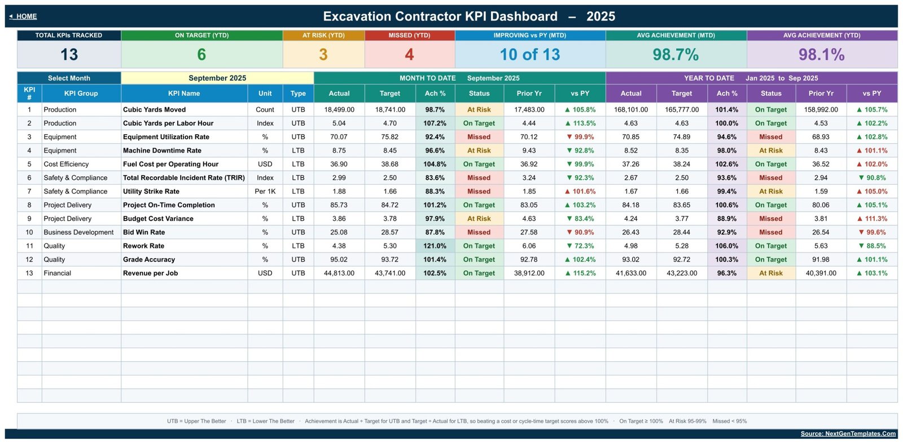Viewport: 903px width, 444px height.
Task: Click MTD prior year value 38,912.00
Action: point(529,273)
